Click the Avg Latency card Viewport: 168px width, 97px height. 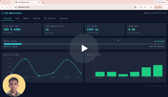[105, 29]
